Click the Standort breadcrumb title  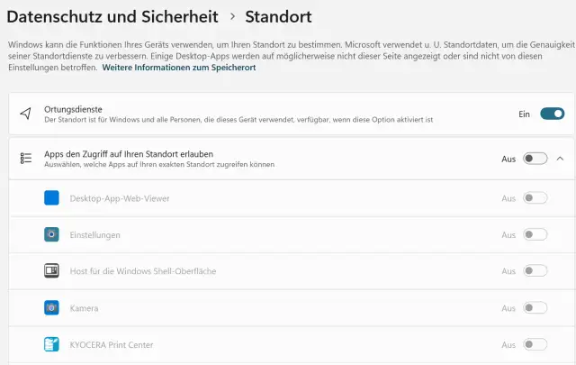[x=279, y=16]
